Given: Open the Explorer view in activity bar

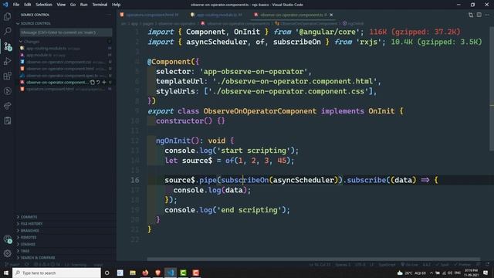Looking at the screenshot, I should tap(7, 16).
